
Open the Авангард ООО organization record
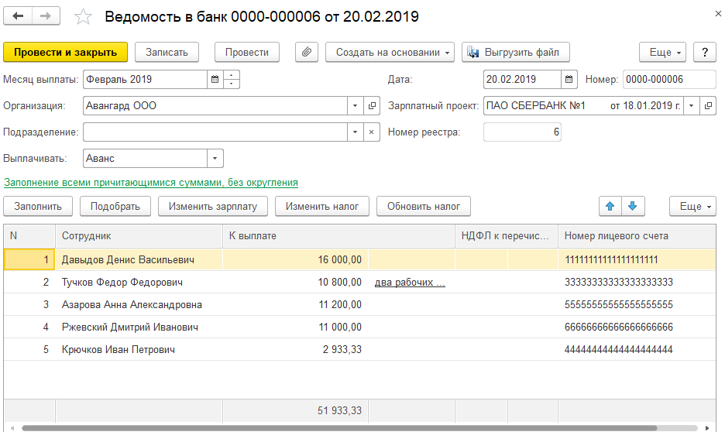click(372, 105)
